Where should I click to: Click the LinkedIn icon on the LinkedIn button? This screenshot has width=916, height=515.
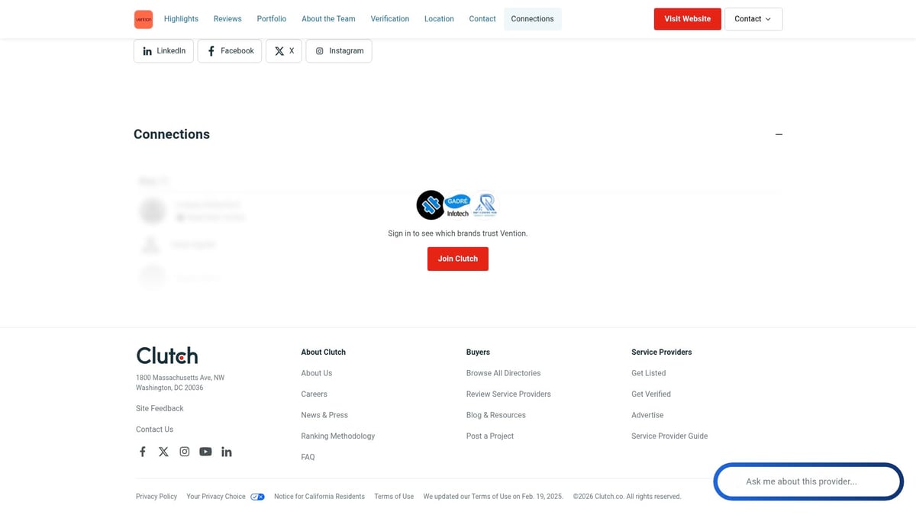[x=147, y=50]
